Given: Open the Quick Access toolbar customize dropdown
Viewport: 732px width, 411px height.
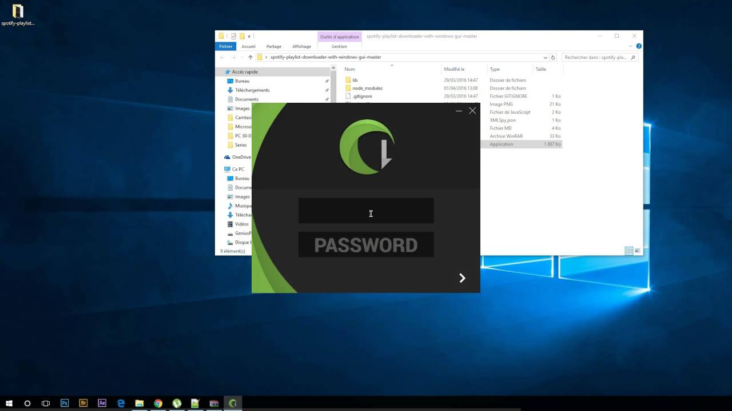Looking at the screenshot, I should (249, 37).
